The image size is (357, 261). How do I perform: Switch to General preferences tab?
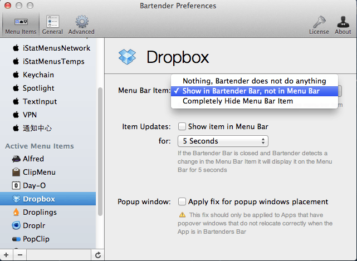52,25
